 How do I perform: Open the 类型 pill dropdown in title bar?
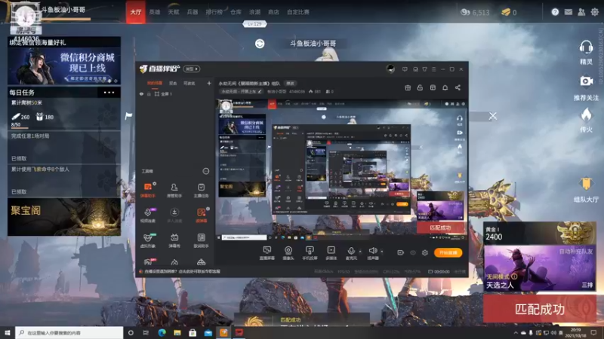tap(192, 69)
